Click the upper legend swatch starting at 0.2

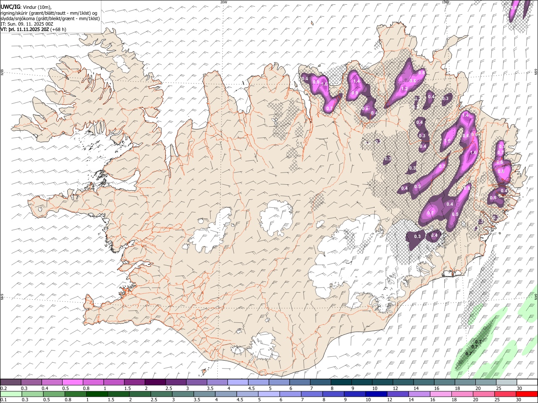tap(11, 382)
